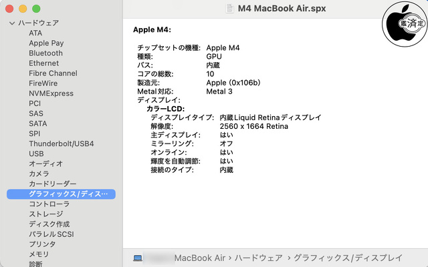Click グラフィックス/ディスプレイ in the path bar
The image size is (428, 267).
tap(348, 258)
